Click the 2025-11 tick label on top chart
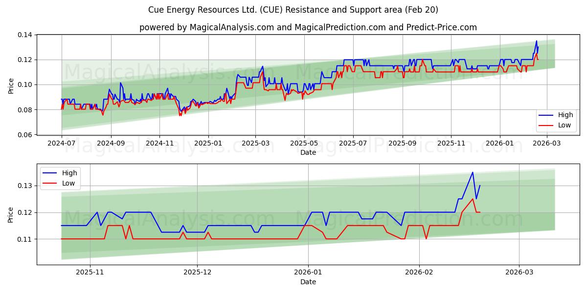The height and width of the screenshot is (293, 587). tap(452, 144)
